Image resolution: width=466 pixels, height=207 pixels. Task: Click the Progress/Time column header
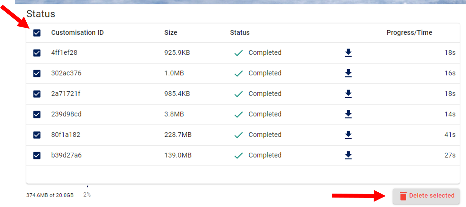409,33
